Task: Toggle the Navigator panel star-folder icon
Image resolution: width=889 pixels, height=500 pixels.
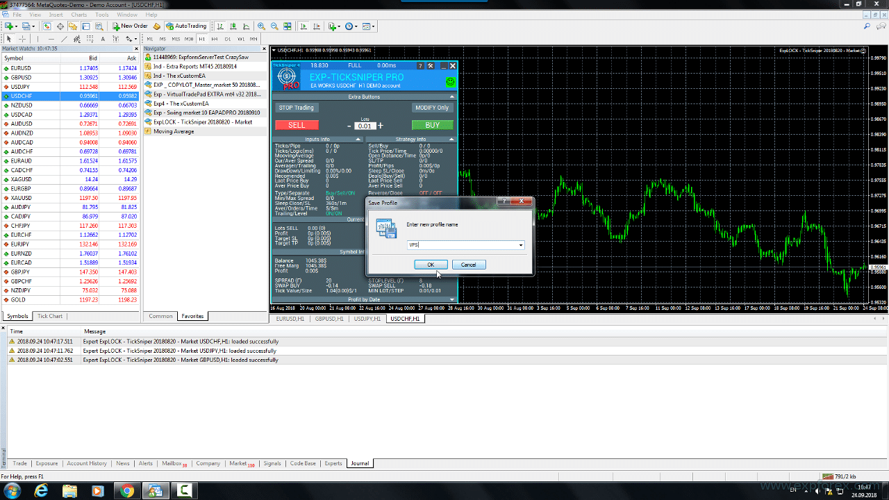Action: (73, 26)
